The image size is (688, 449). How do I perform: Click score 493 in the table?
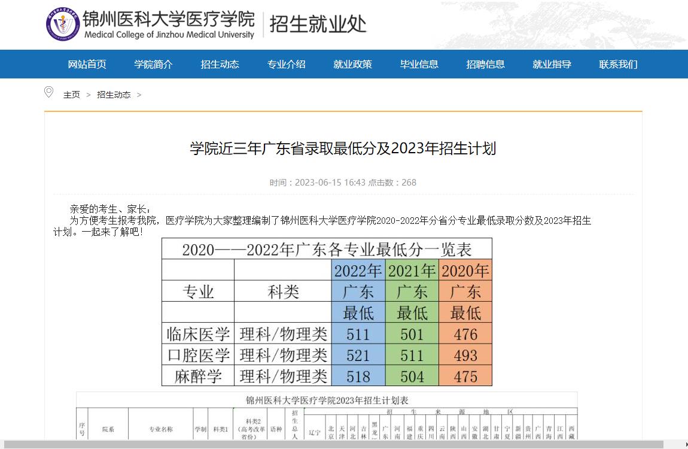point(465,355)
